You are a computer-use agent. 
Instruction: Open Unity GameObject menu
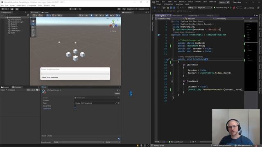[x=21, y=5]
